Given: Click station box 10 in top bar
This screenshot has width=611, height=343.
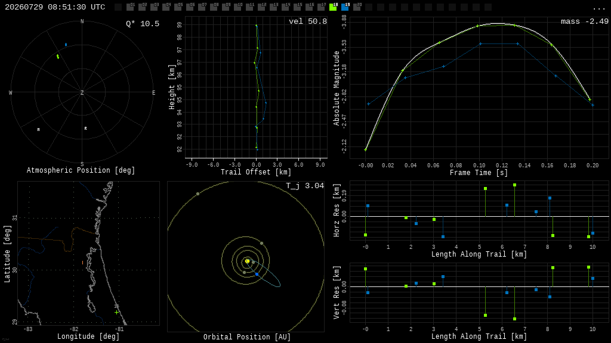Looking at the screenshot, I should pyautogui.click(x=237, y=7).
